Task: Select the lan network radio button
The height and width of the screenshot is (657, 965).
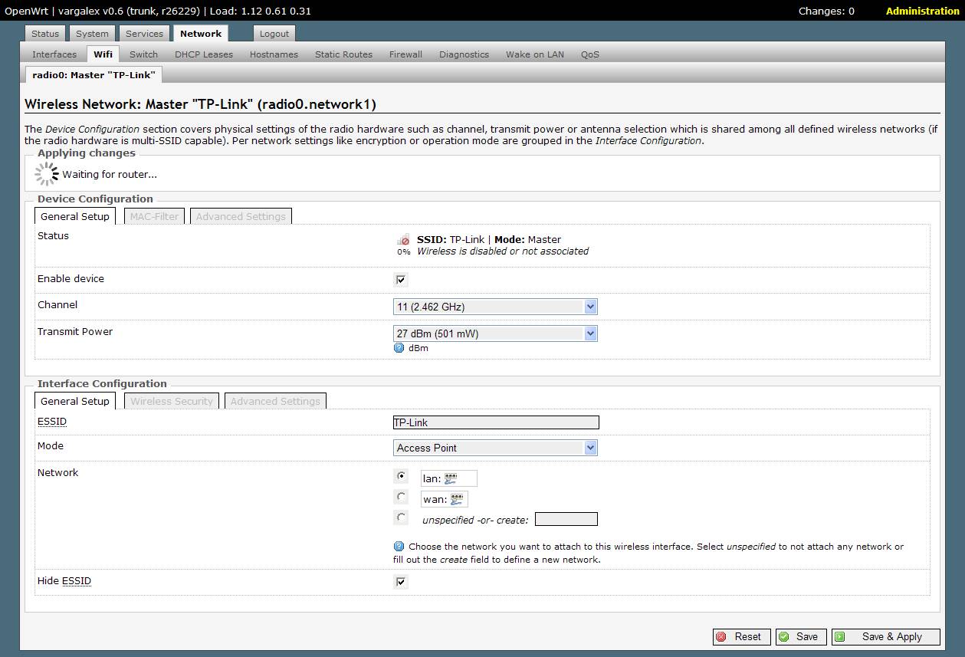Action: tap(401, 476)
